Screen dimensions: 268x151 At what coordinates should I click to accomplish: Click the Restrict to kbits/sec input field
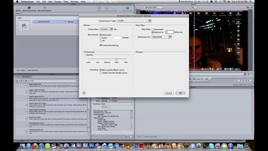point(170,32)
